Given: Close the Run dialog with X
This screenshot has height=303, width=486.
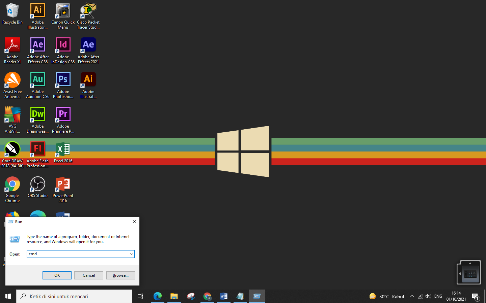Looking at the screenshot, I should click(134, 222).
